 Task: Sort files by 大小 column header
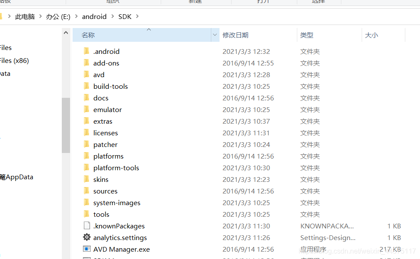371,35
